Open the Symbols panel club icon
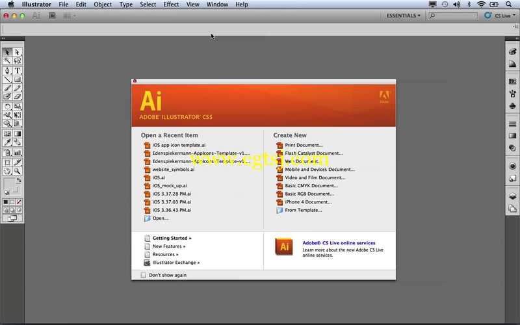This screenshot has height=325, width=520. coord(512,107)
